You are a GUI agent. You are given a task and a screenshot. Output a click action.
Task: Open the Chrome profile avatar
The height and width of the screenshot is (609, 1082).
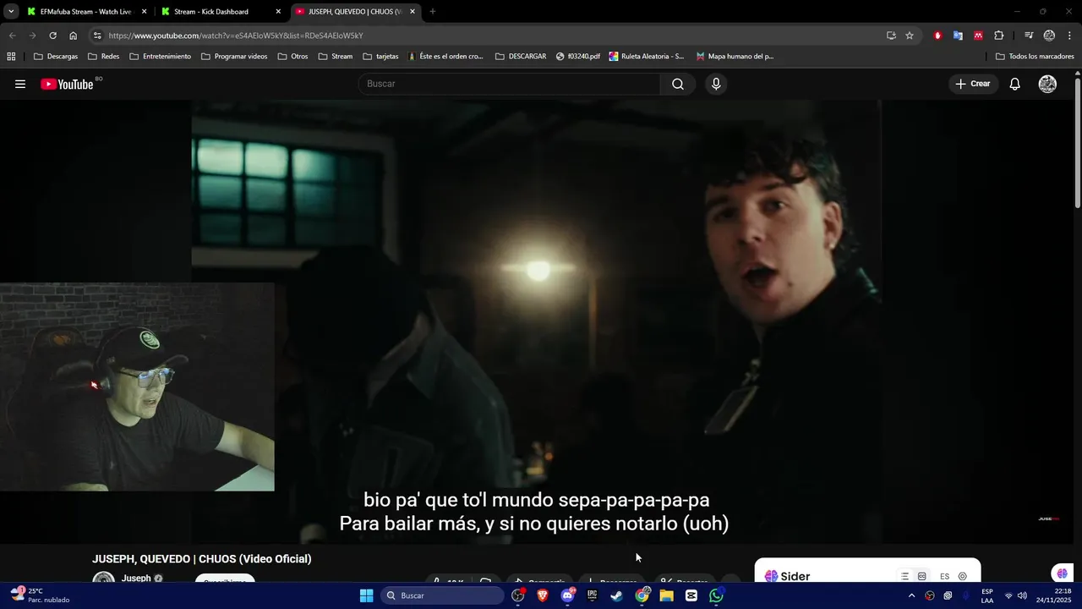pos(1049,36)
